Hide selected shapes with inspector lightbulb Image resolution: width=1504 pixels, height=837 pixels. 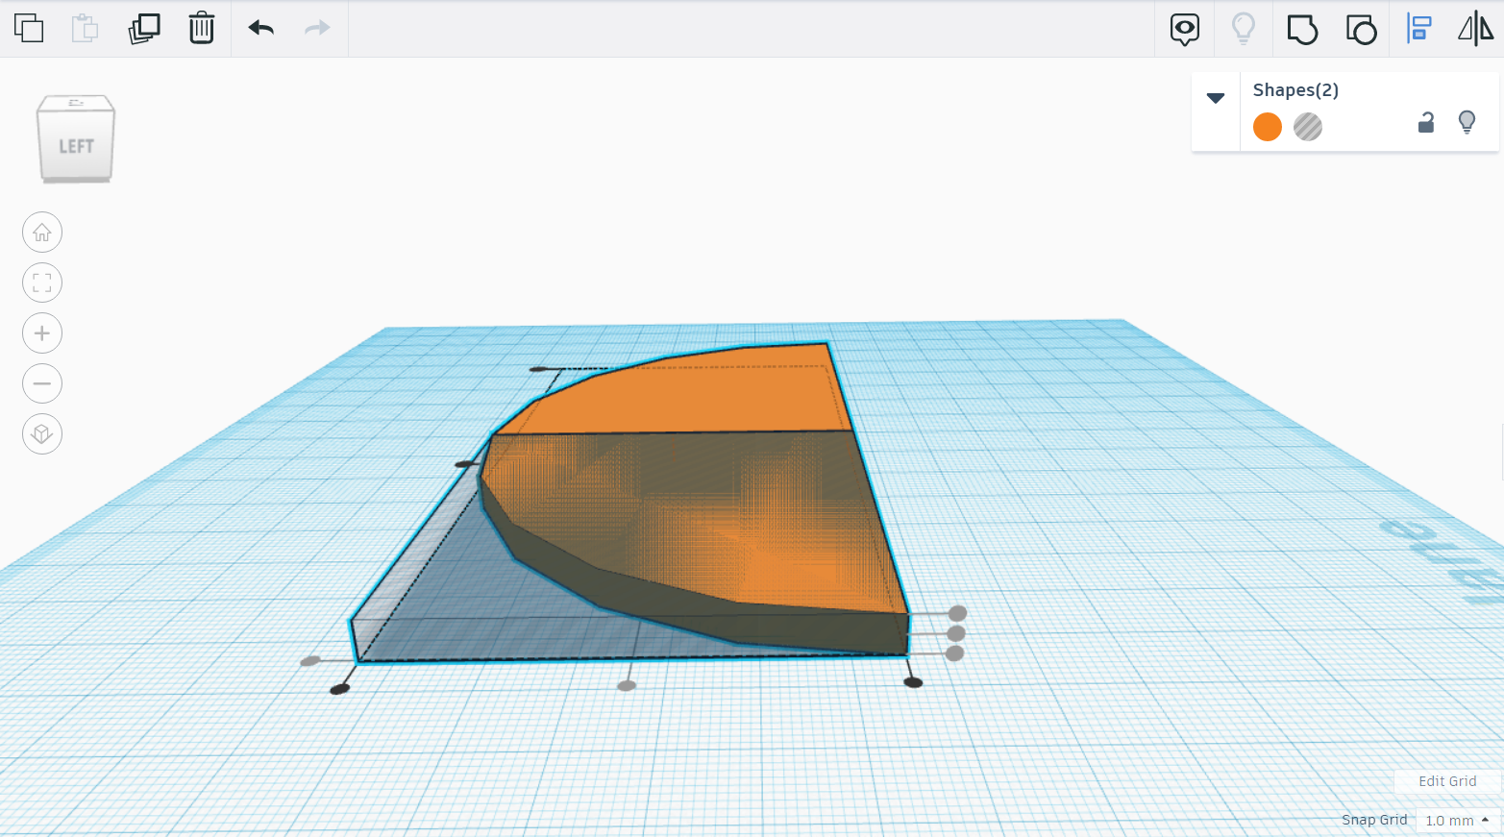[1467, 122]
